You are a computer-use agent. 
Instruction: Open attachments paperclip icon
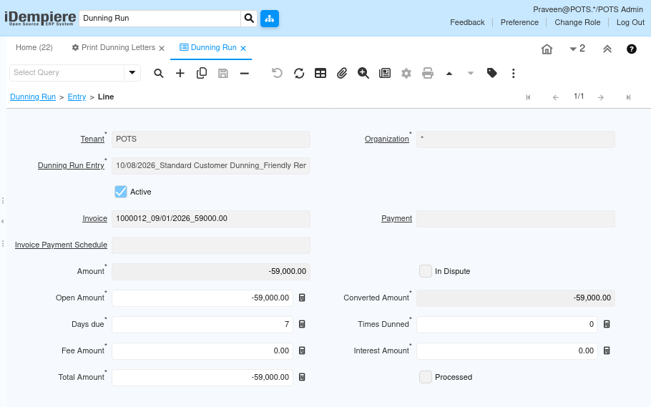pyautogui.click(x=342, y=74)
